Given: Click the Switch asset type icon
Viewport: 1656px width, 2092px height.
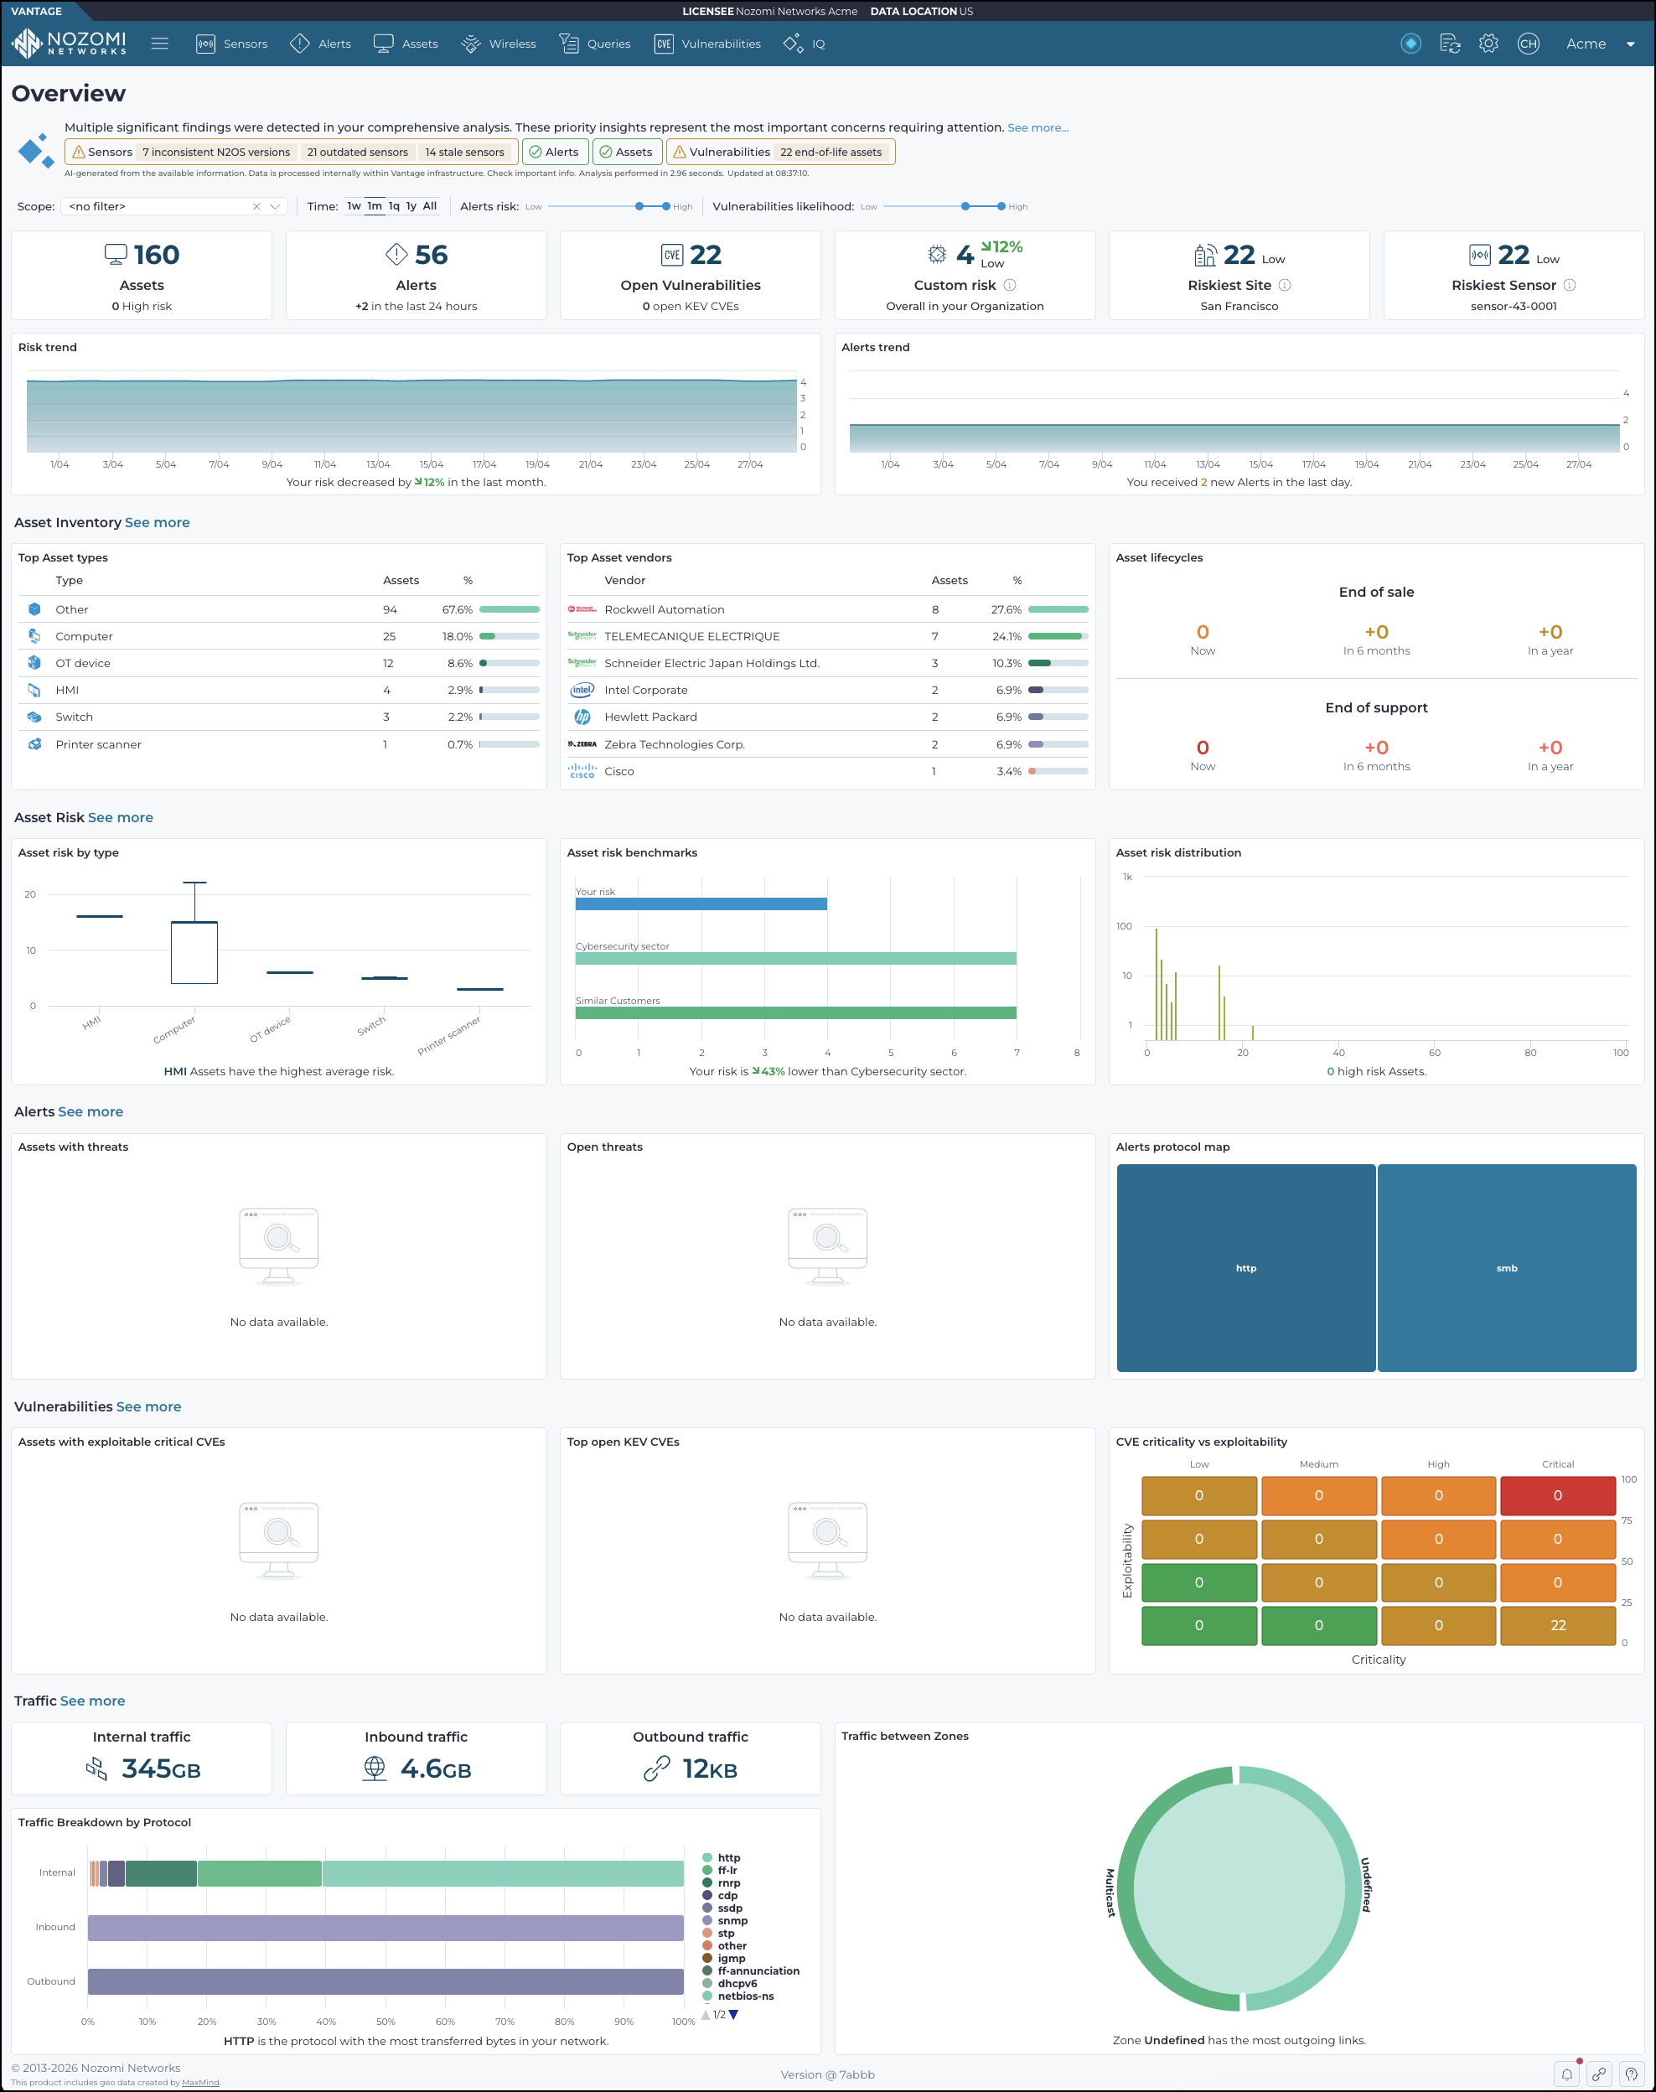Looking at the screenshot, I should click(x=34, y=717).
